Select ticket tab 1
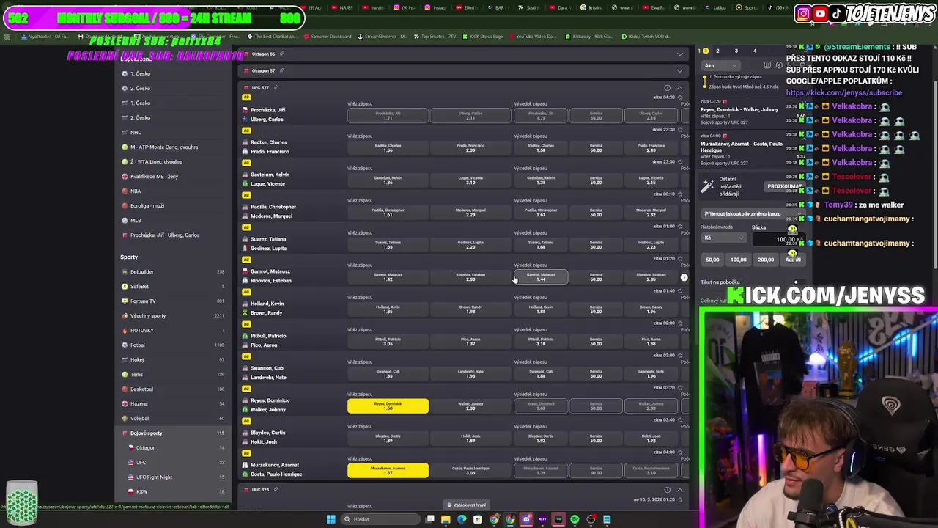Screen dimensions: 938x528 (703, 51)
